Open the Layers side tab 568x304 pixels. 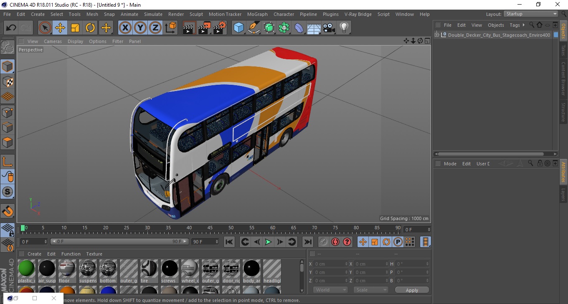563,195
